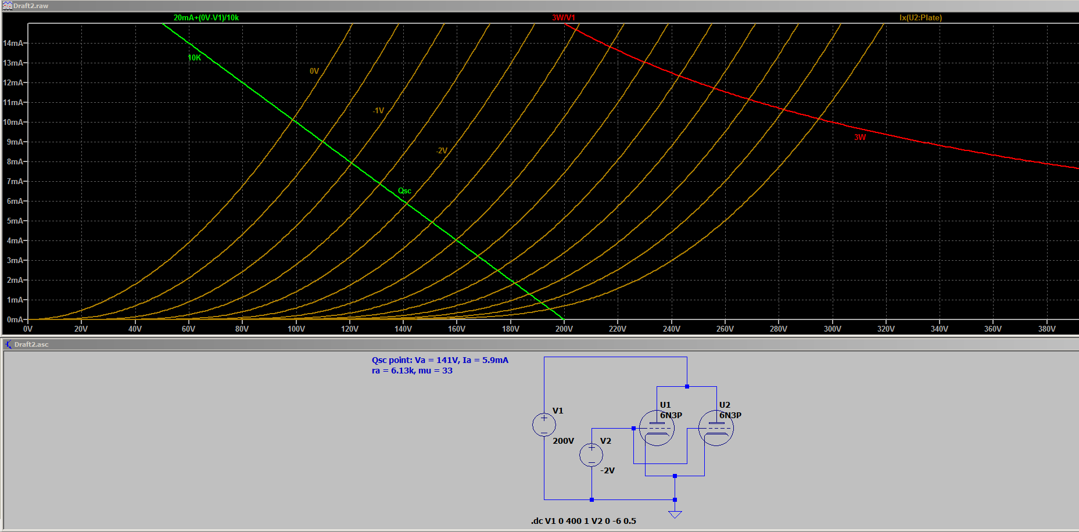Click the Ix(U2:Plate) trace label
The width and height of the screenshot is (1079, 532).
[920, 17]
